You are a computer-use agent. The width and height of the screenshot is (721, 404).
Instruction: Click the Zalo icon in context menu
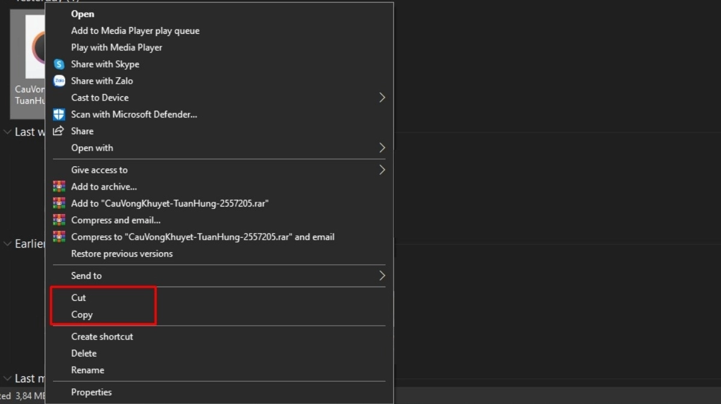pyautogui.click(x=59, y=81)
